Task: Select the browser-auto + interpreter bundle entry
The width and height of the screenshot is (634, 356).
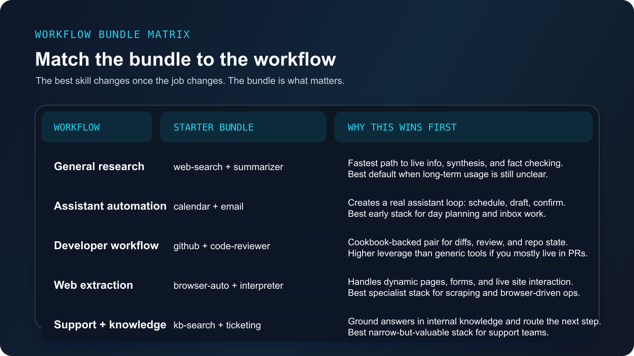Action: pyautogui.click(x=228, y=285)
